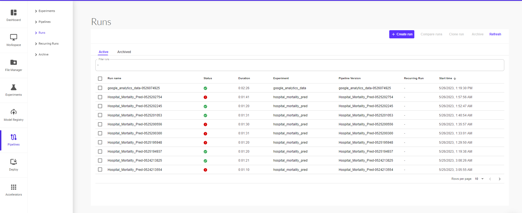522x213 pixels.
Task: Click failed status icon for Hospital_Mortality_Pred-0525200300
Action: [x=205, y=134]
